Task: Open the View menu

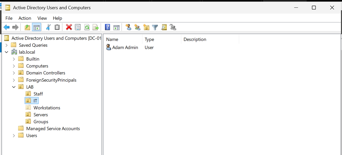Action: coord(42,18)
